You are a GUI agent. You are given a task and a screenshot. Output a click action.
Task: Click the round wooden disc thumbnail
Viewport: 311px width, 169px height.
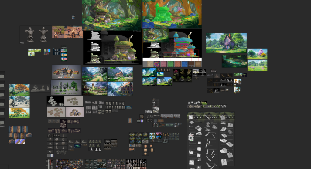(142, 117)
